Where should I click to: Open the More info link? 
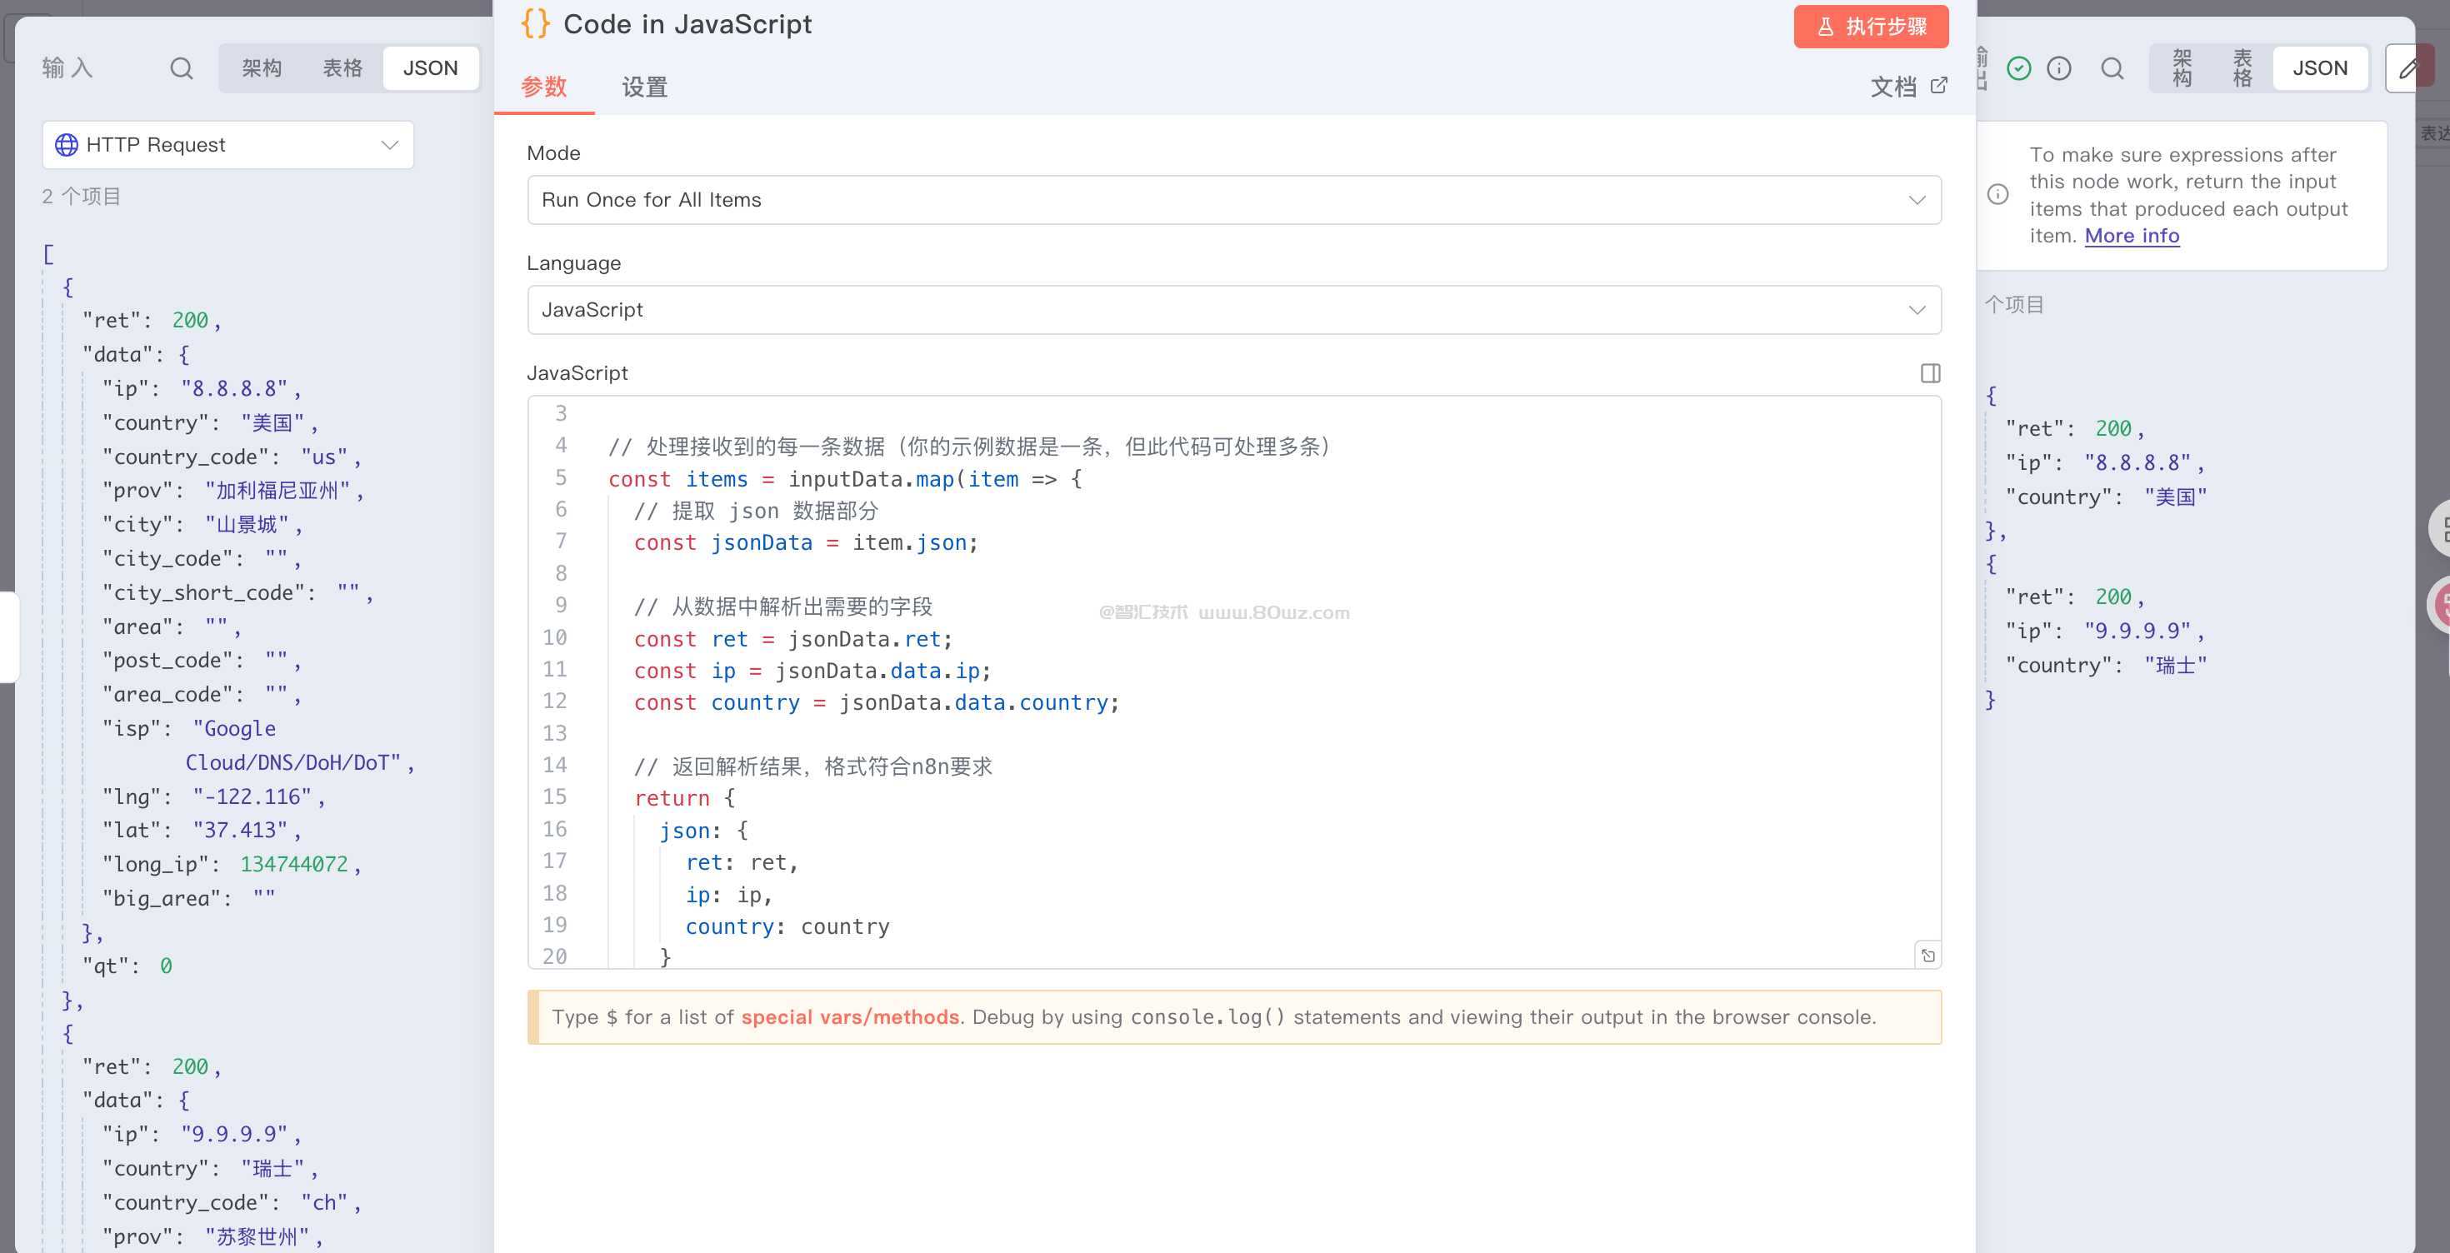pos(2131,236)
